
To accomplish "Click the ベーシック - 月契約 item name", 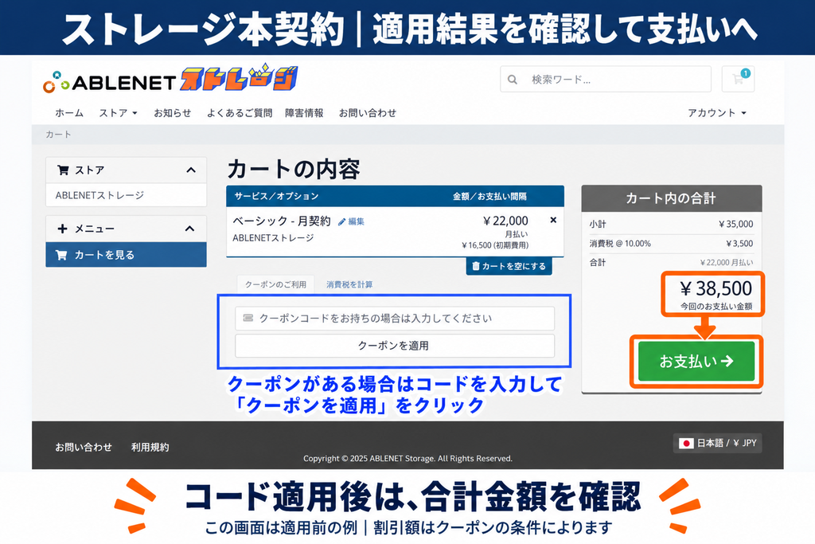I will (281, 221).
